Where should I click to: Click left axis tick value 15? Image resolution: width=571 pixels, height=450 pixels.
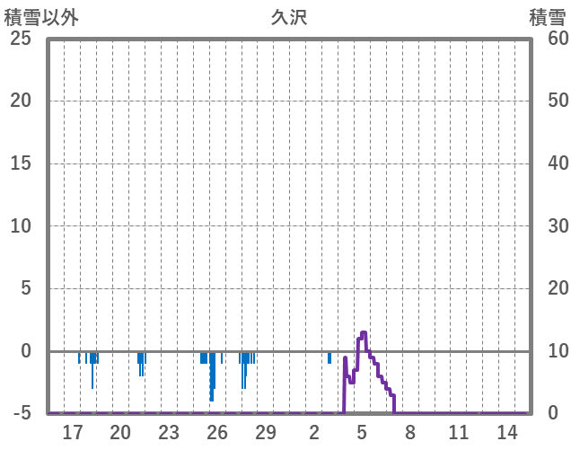20,163
